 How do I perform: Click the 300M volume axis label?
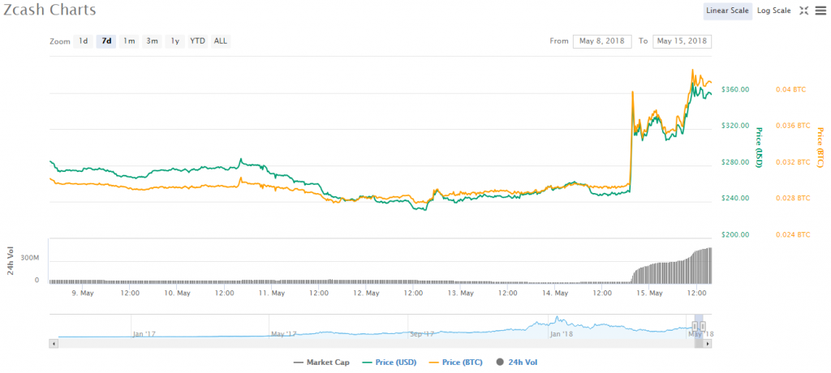pyautogui.click(x=30, y=258)
